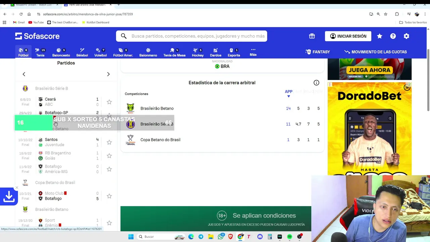Select the Béisbol sport tab

(x=82, y=52)
